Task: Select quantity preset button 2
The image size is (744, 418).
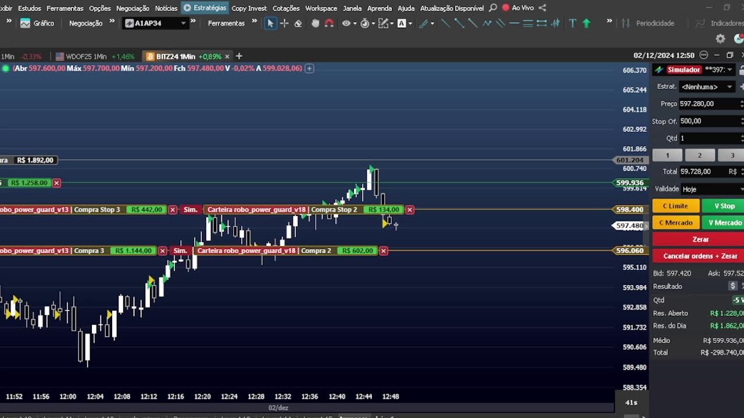Action: click(x=700, y=155)
